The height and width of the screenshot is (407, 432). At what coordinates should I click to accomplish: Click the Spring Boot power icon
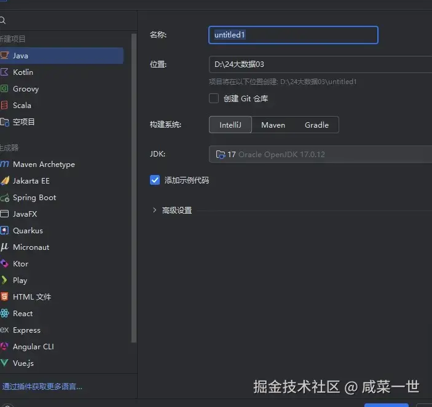tap(5, 198)
